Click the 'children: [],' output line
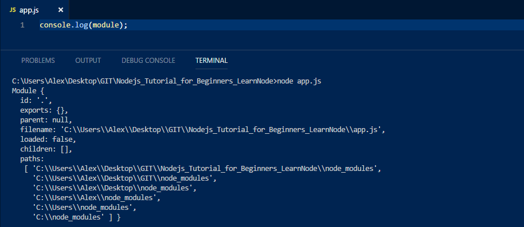This screenshot has height=227, width=524. tap(46, 149)
